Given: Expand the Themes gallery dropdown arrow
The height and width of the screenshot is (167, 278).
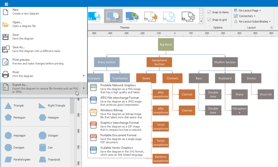Looking at the screenshot, I should coord(201,22).
